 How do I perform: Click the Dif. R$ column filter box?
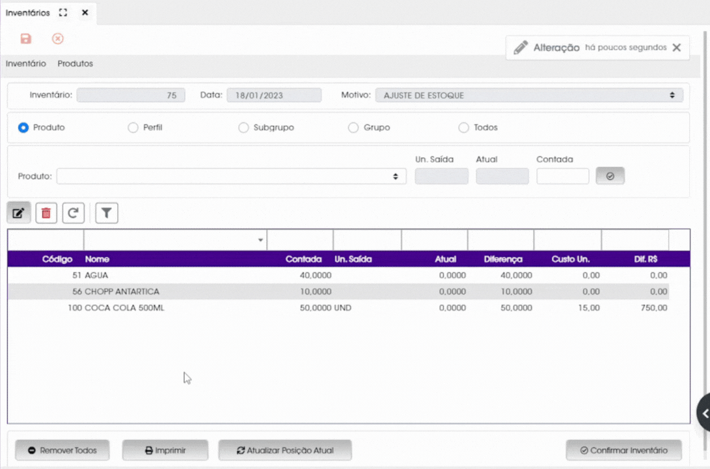635,240
